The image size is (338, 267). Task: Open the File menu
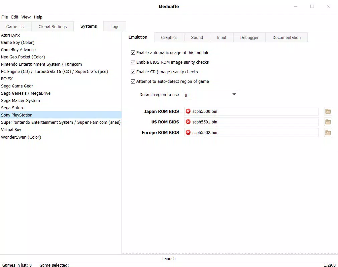(x=5, y=17)
